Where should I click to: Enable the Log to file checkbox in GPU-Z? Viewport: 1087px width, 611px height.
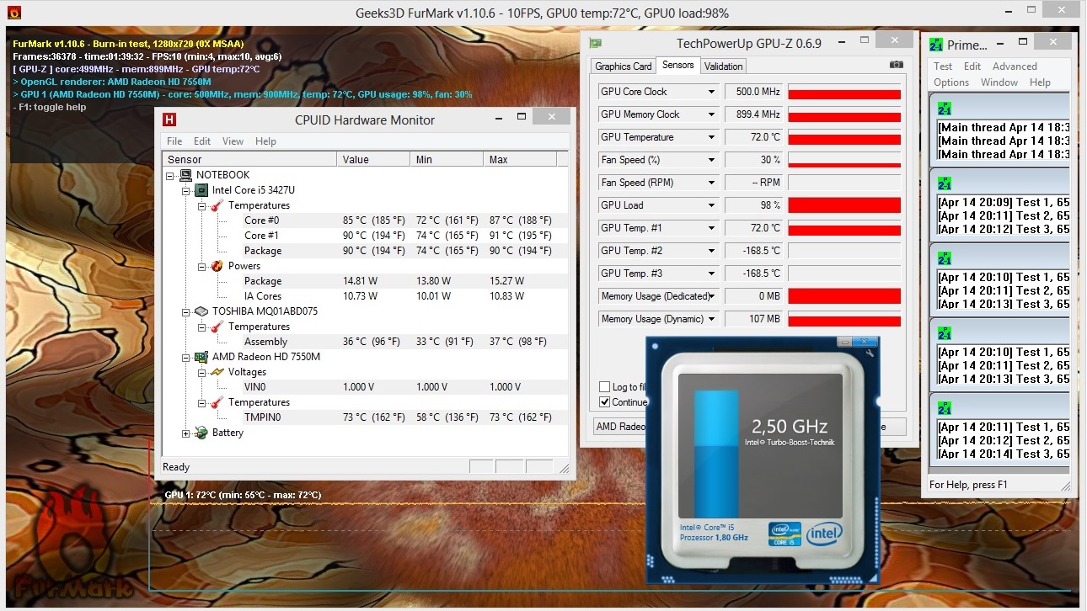[604, 387]
